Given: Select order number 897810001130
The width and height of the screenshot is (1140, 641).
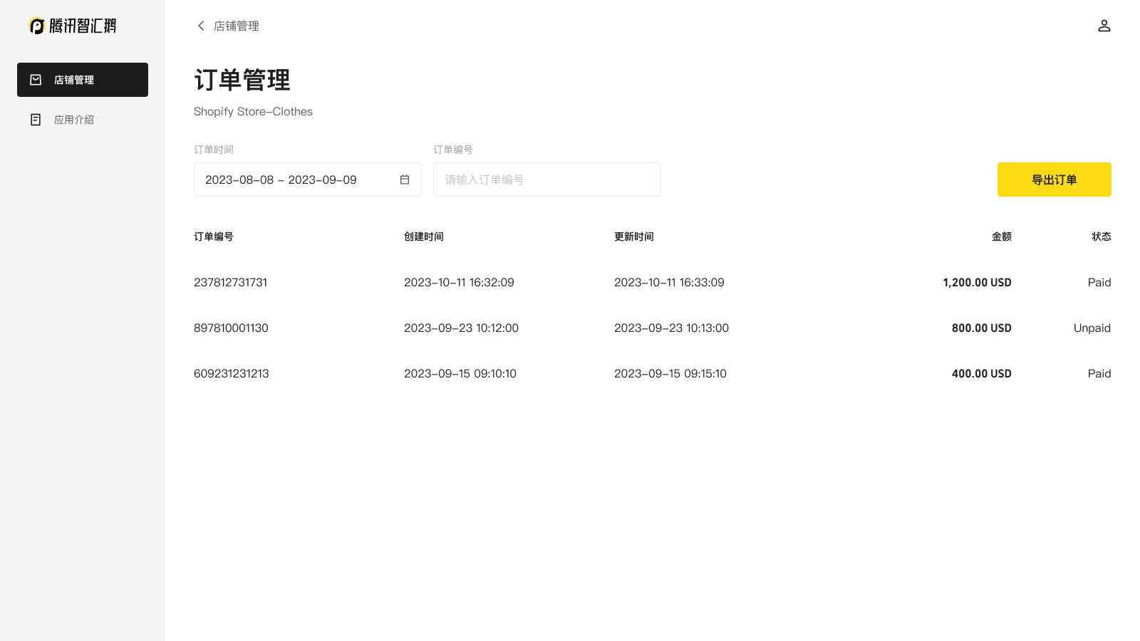Looking at the screenshot, I should [231, 328].
